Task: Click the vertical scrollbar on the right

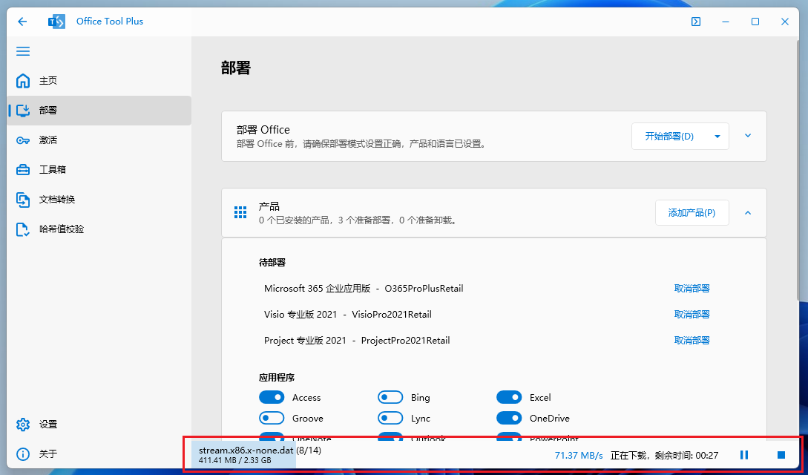Action: coord(800,170)
